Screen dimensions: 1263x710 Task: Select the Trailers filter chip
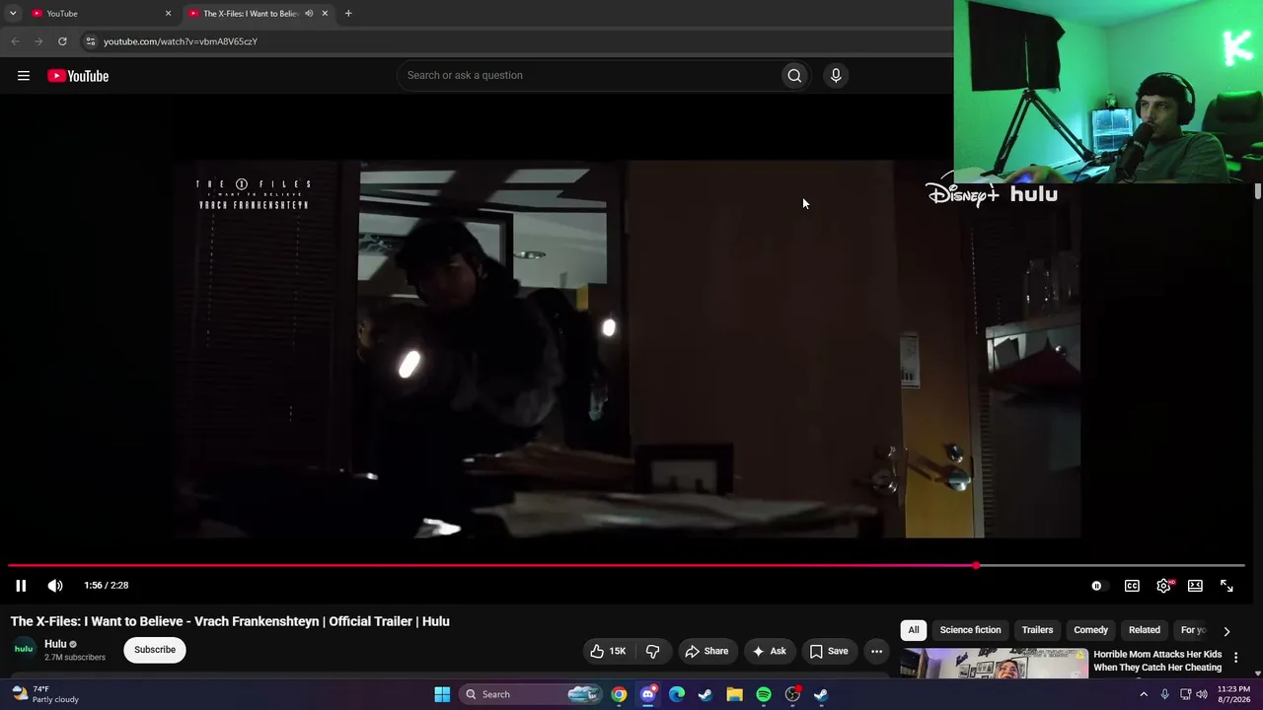[1037, 630]
